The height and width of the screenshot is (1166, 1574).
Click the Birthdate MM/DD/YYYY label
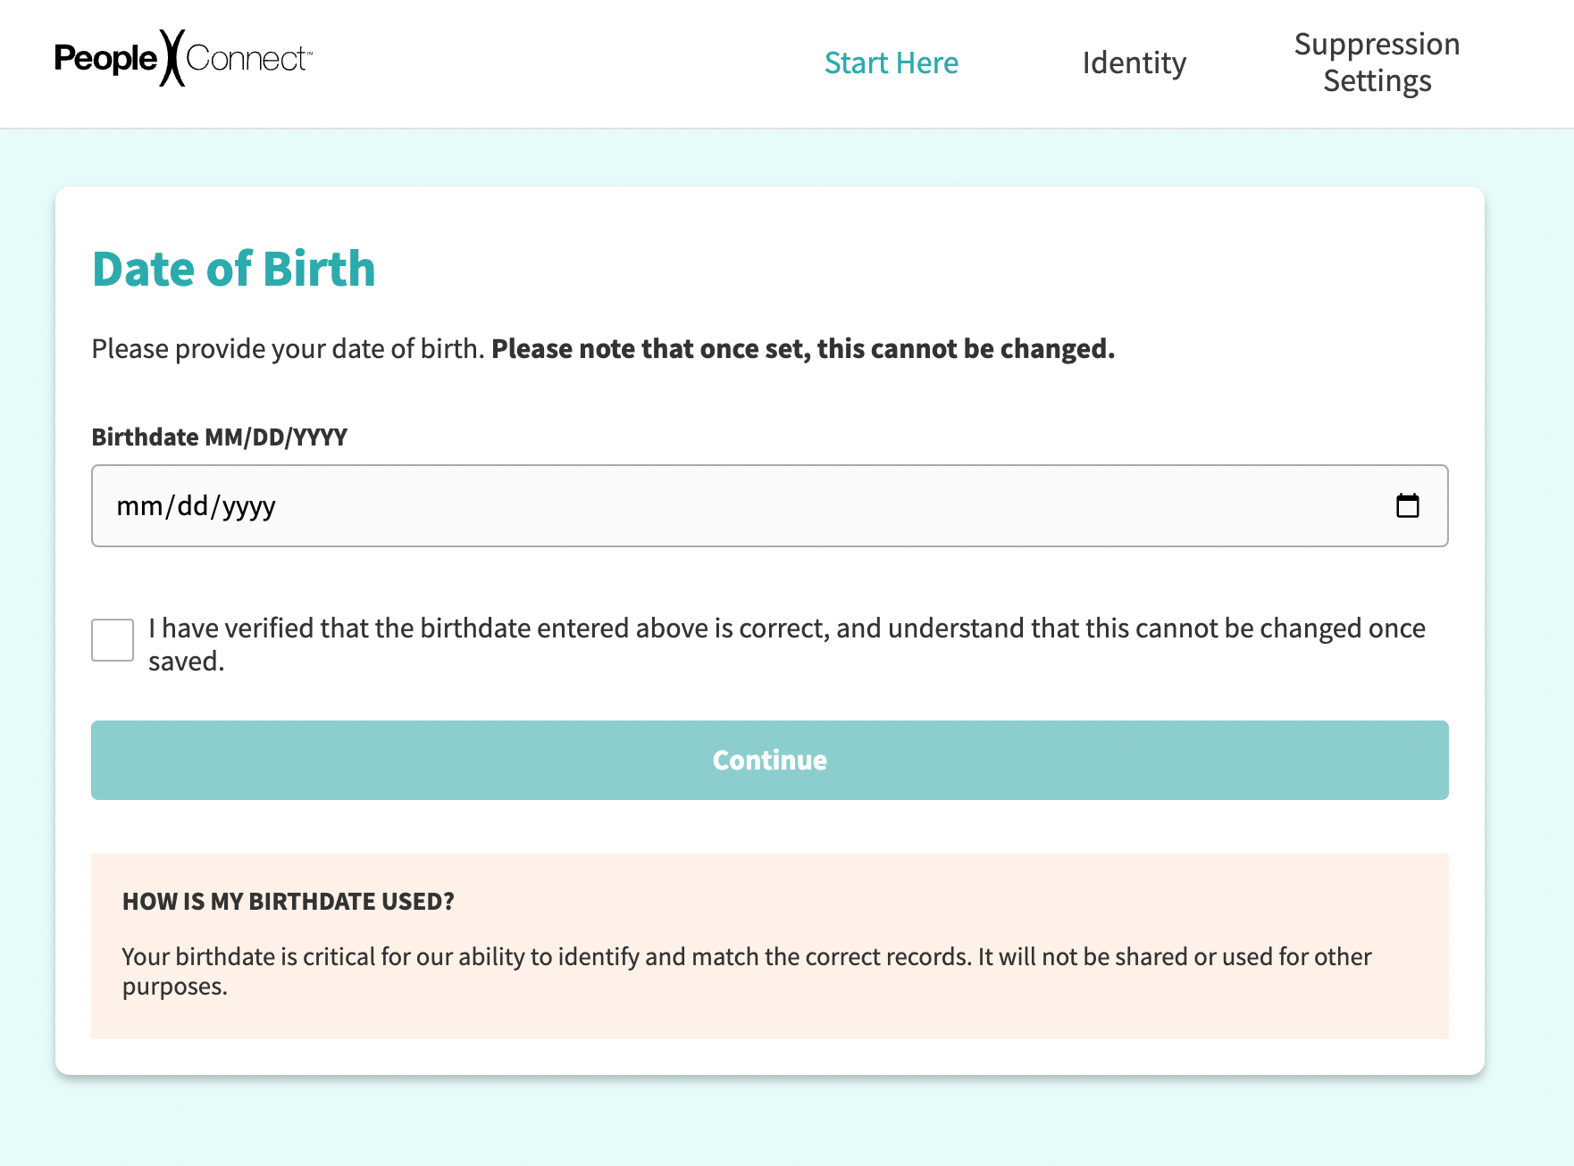point(220,437)
